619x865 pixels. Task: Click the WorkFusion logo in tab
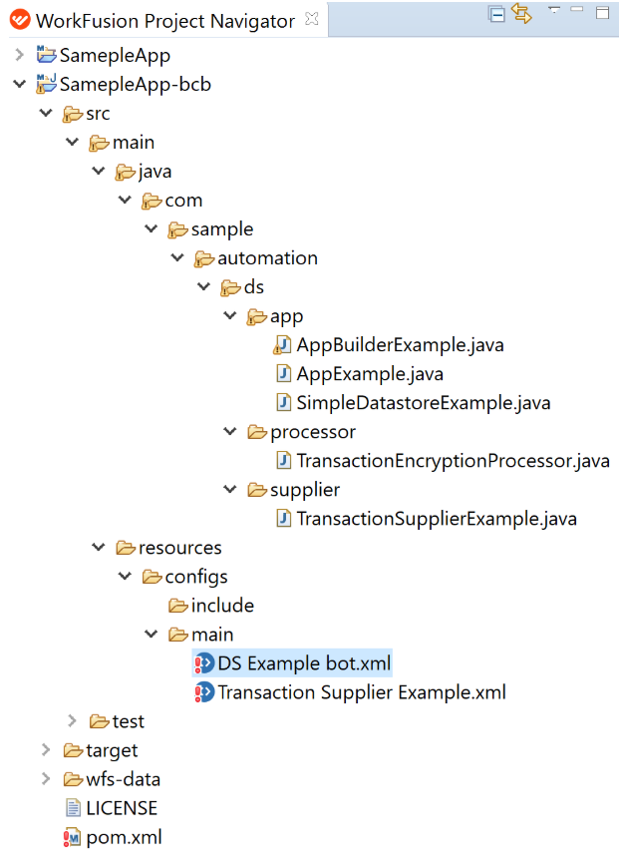click(x=20, y=20)
